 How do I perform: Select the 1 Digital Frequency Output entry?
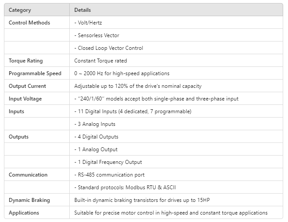[108, 162]
